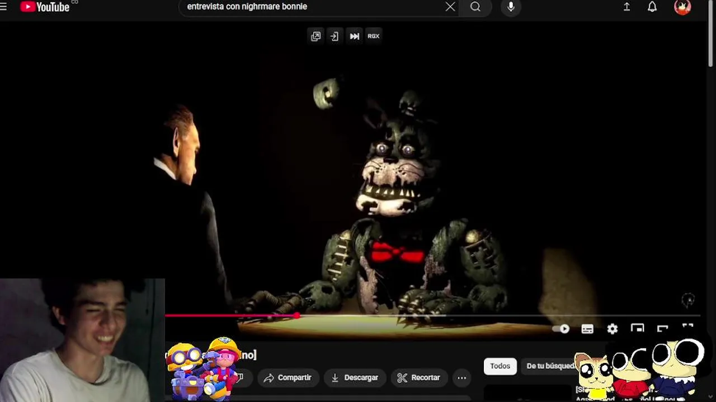Switch to theater mode icon
This screenshot has height=402, width=716.
coord(663,328)
